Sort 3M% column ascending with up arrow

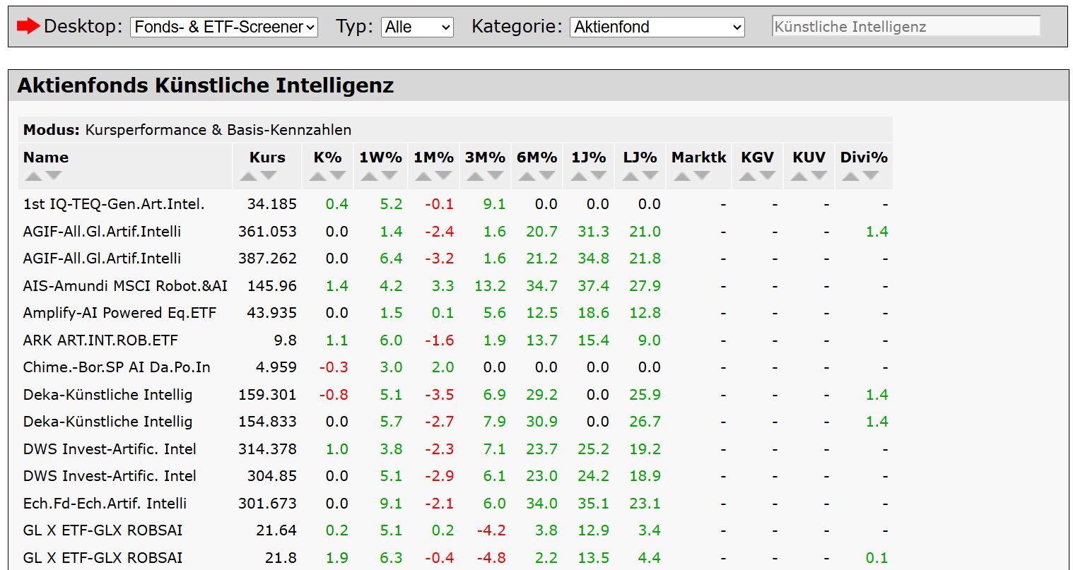coord(475,176)
